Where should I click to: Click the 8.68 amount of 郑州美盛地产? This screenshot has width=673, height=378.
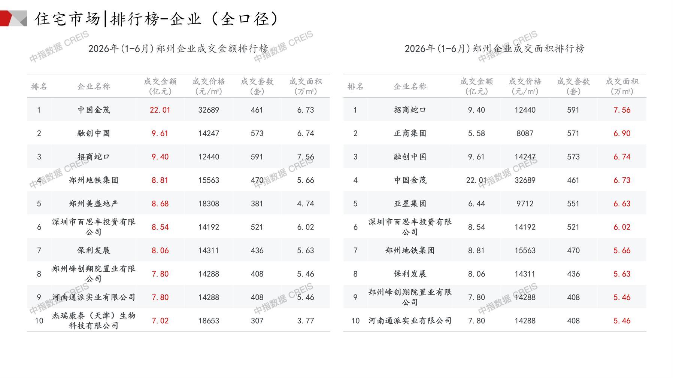click(x=160, y=204)
